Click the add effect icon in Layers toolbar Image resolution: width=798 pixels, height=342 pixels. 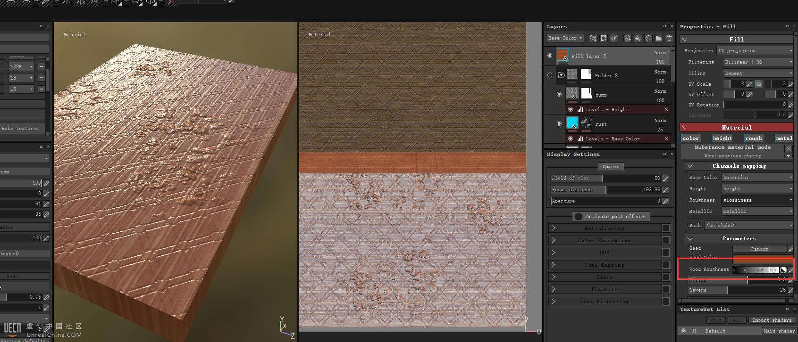[x=593, y=38]
